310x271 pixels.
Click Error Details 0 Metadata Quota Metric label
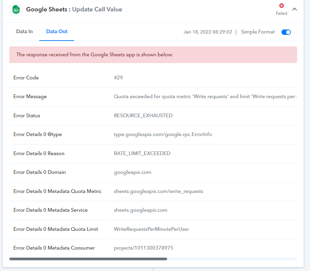(57, 191)
